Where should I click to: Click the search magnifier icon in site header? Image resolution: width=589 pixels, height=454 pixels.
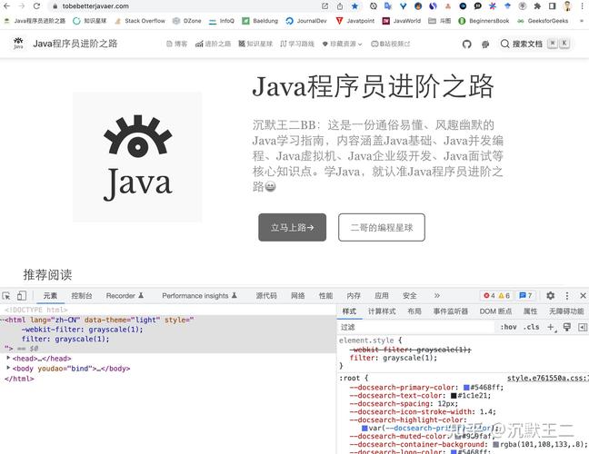point(504,44)
